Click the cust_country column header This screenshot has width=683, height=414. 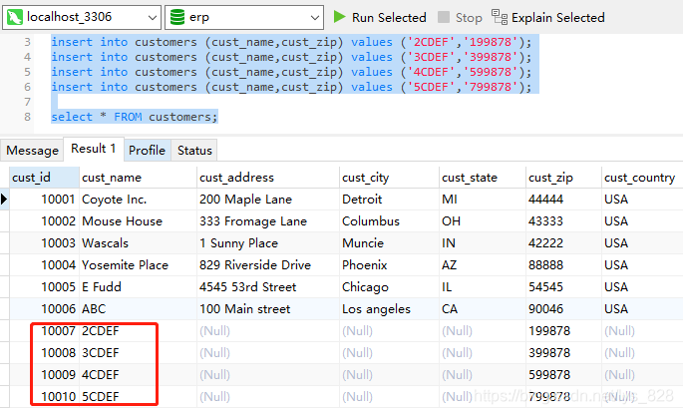click(641, 178)
